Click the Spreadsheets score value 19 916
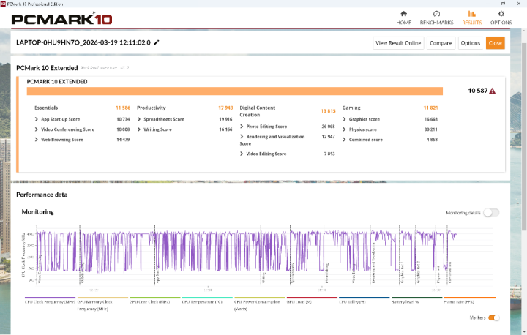 (x=225, y=119)
